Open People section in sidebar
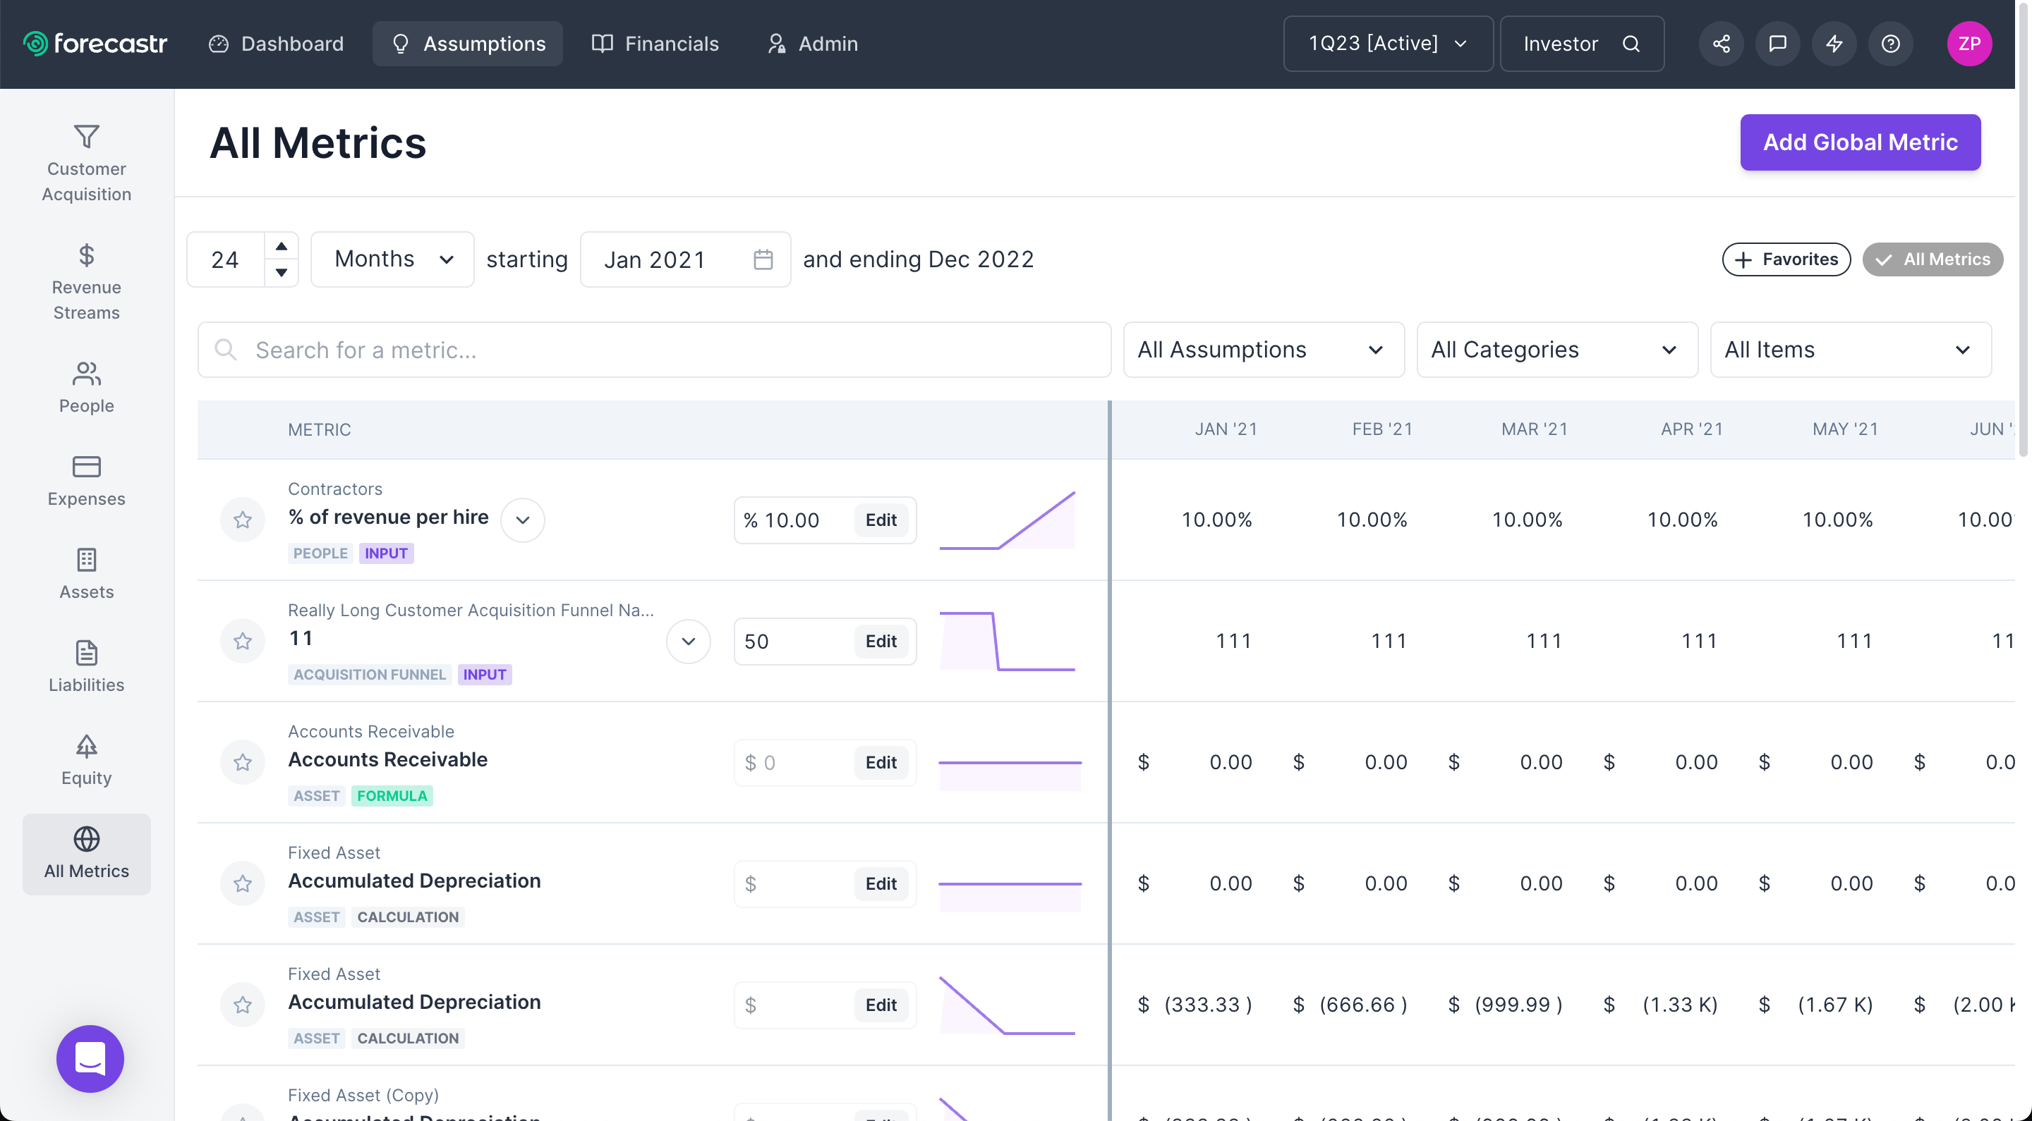Screen dimensions: 2032x1121 pos(87,386)
